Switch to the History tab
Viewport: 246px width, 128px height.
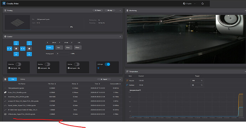point(22,79)
